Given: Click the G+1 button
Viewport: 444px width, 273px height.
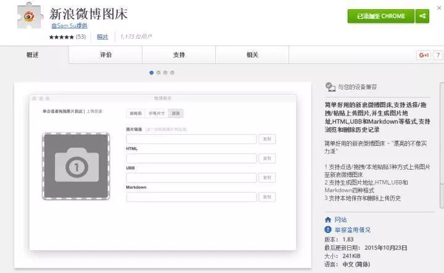Looking at the screenshot, I should click(x=424, y=55).
